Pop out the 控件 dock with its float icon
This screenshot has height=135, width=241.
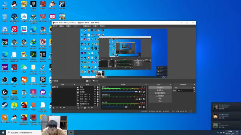coord(171,85)
